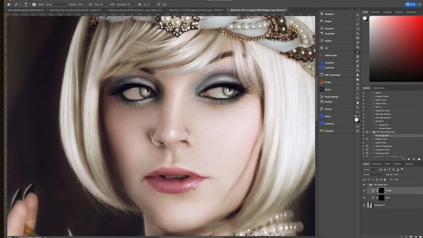Enable airbrush build-up in options bar

tap(112, 5)
